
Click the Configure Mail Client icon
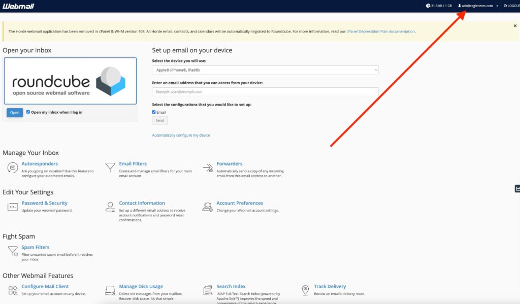12,290
